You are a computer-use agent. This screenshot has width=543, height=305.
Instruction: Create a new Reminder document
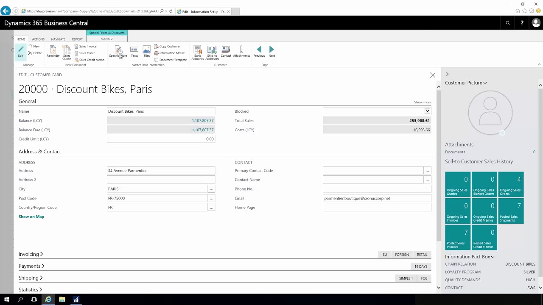tap(53, 51)
